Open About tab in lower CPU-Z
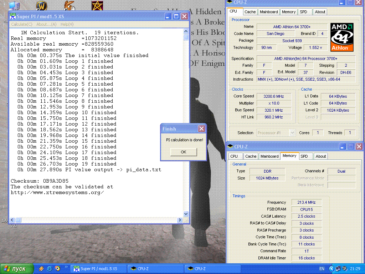Screen dimensions: 365x274 click(320, 156)
